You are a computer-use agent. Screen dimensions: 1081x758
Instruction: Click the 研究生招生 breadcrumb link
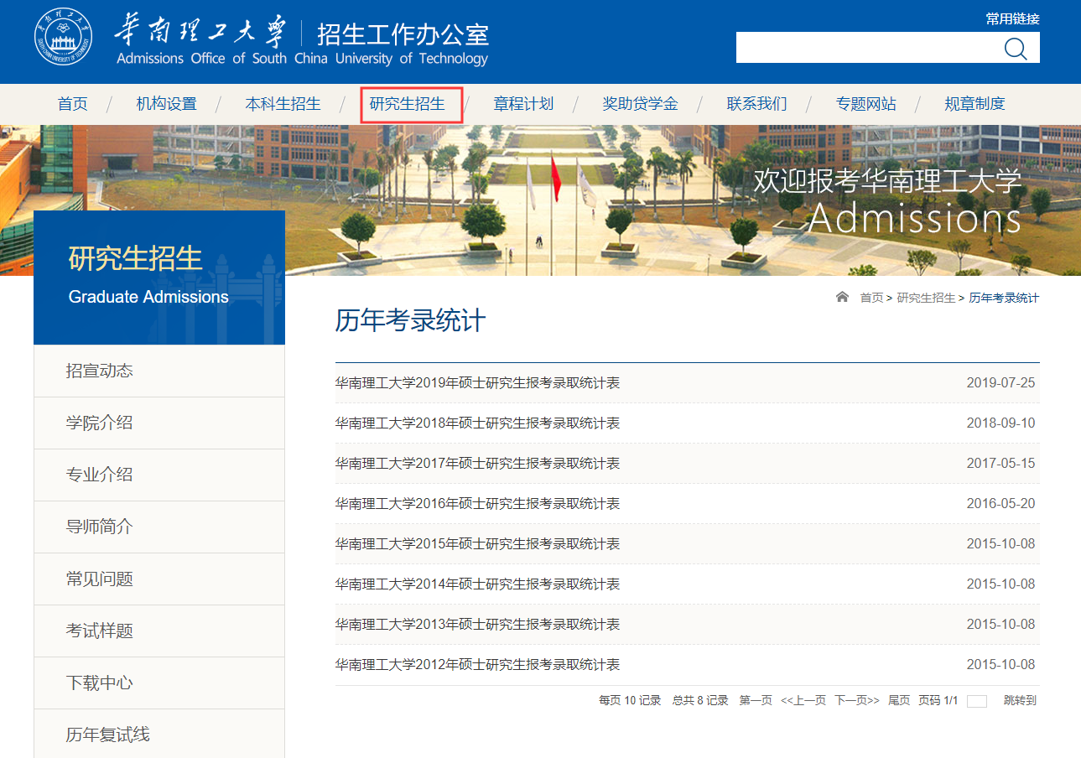926,298
